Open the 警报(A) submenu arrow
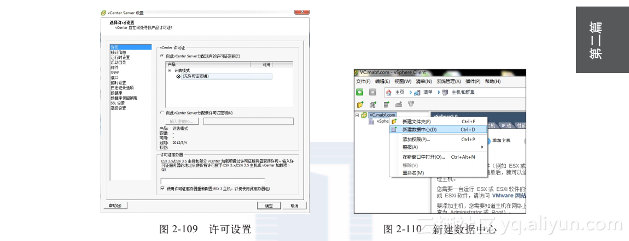The height and width of the screenshot is (241, 629). 482,147
